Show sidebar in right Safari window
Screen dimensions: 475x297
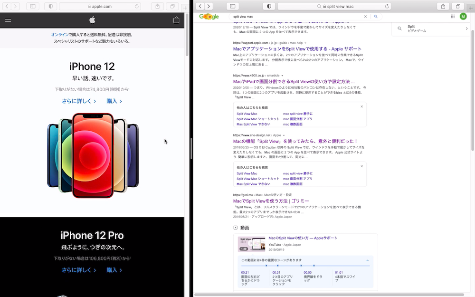(x=233, y=6)
